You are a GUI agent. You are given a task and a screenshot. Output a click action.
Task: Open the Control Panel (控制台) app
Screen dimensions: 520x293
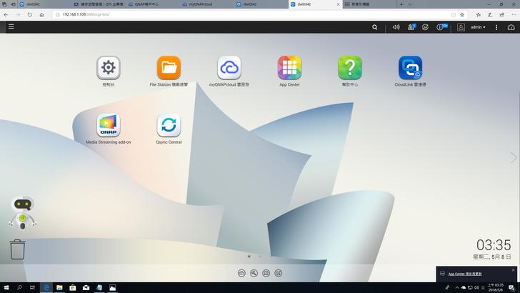click(x=108, y=68)
